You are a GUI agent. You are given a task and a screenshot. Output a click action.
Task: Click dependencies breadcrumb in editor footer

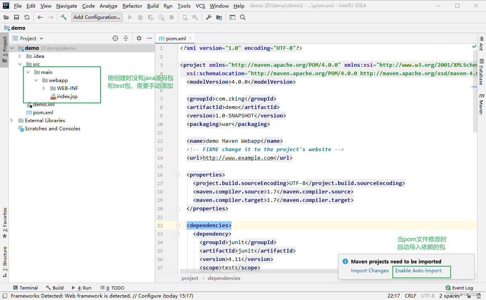coord(224,278)
